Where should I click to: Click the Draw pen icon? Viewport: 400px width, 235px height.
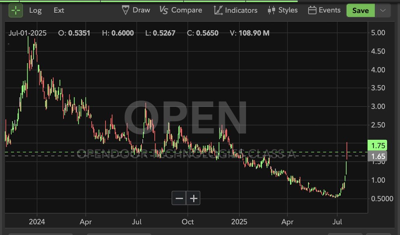(x=126, y=10)
